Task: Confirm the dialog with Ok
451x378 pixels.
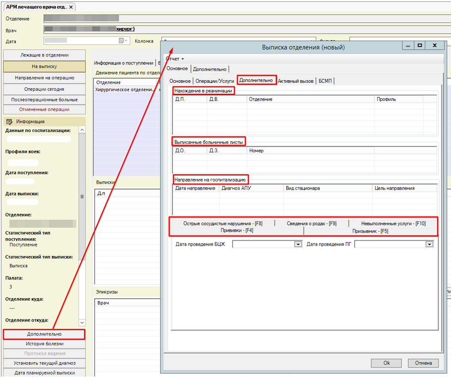Action: tap(386, 363)
